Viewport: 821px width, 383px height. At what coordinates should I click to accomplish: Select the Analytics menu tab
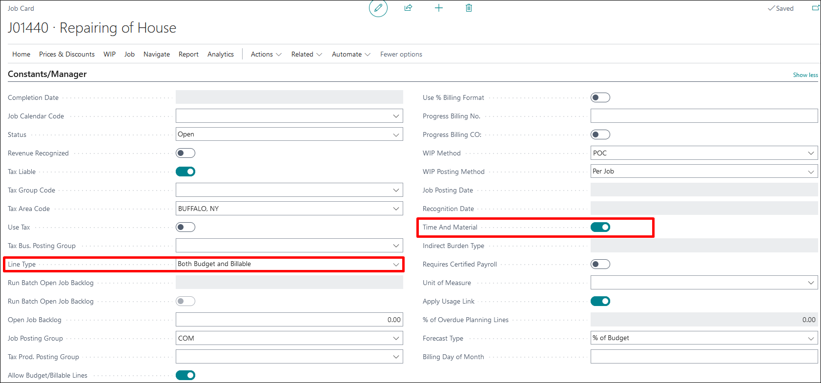click(221, 54)
